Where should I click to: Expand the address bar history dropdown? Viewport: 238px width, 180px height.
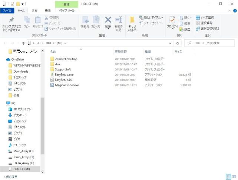coord(170,43)
